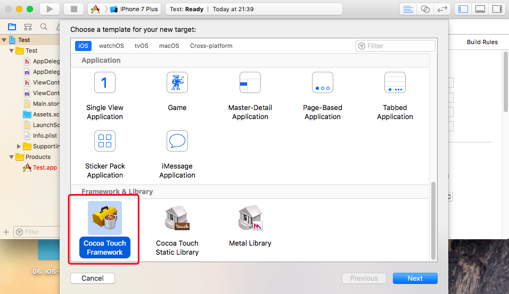Choose the iPhone 7 Plus destination
Screen dimensions: 509x294
pyautogui.click(x=134, y=9)
